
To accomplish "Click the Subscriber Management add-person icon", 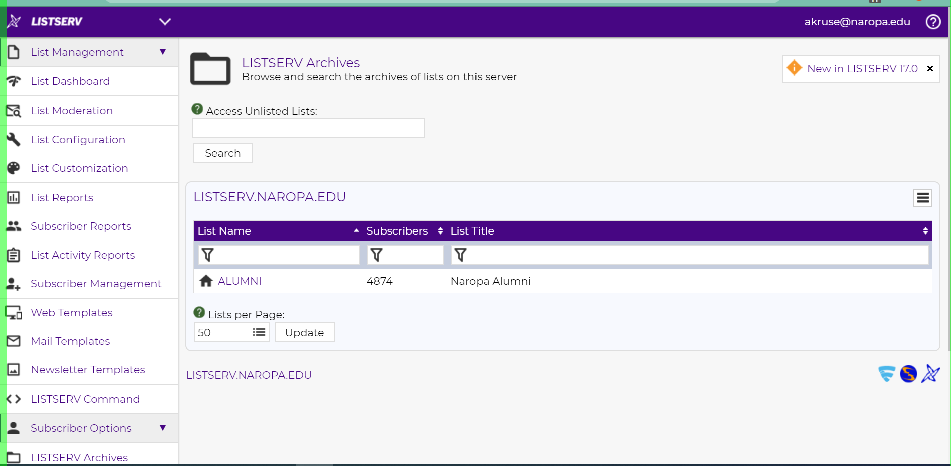I will click(x=14, y=284).
